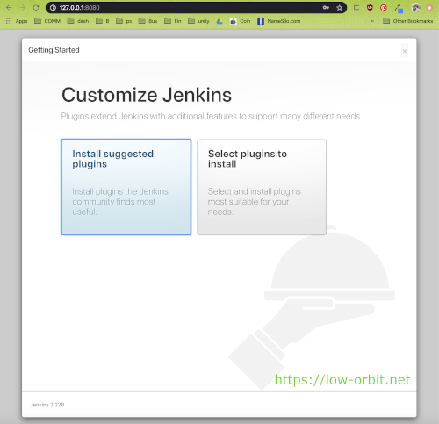
Task: Click the Getting Started title text
Action: 54,50
